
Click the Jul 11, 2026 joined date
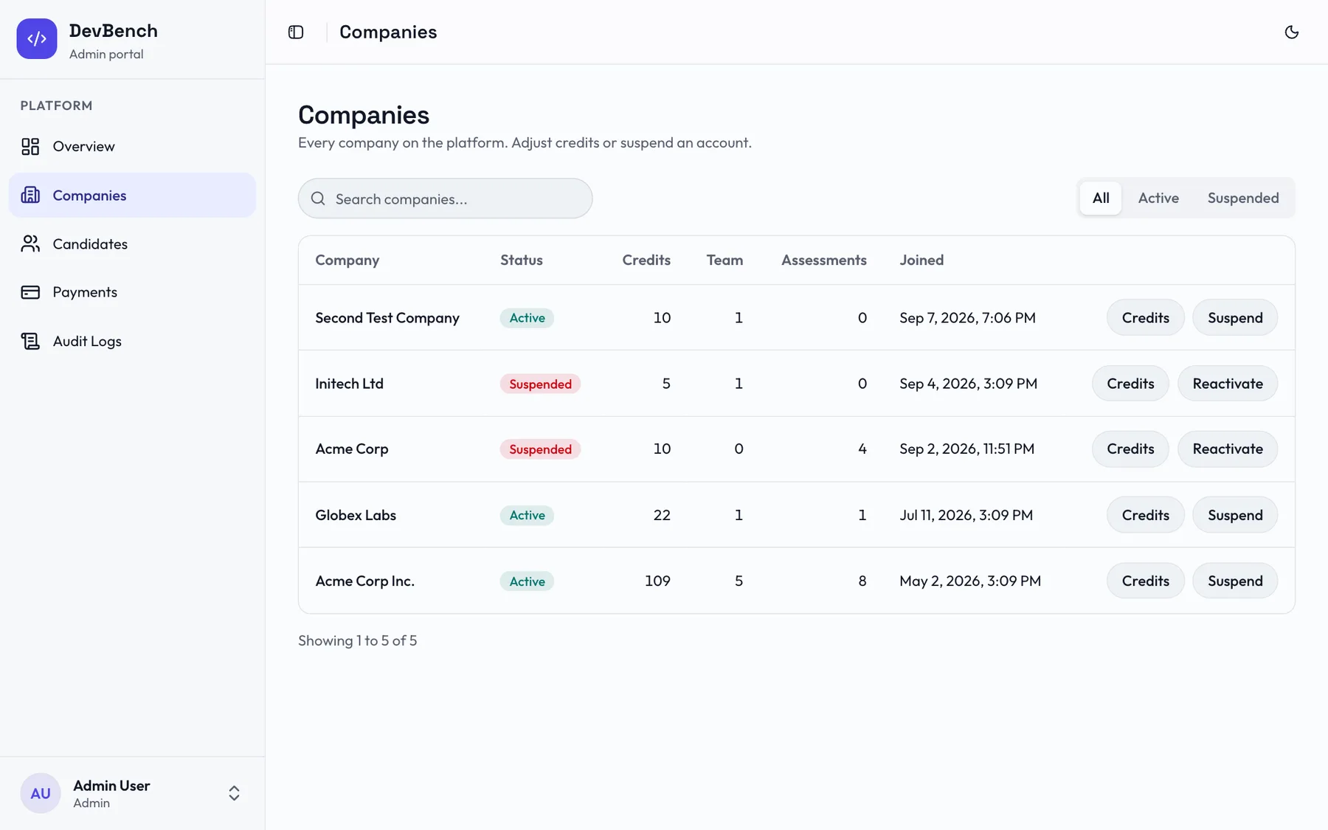tap(966, 515)
